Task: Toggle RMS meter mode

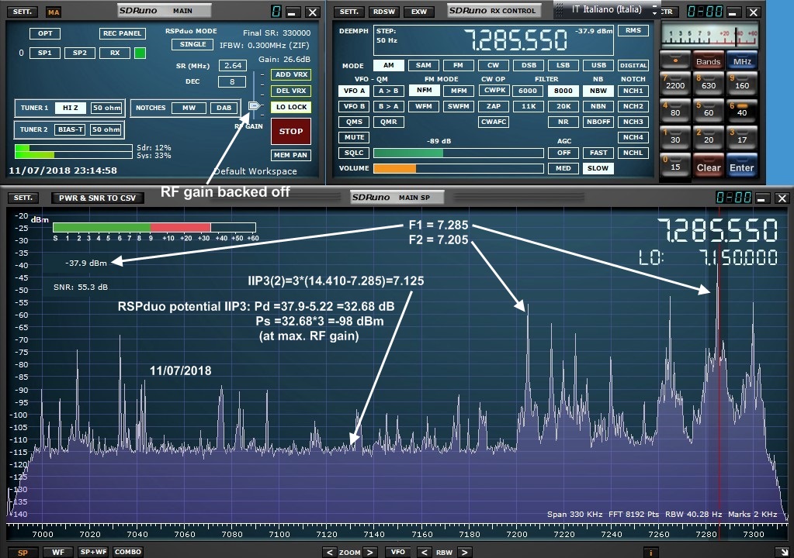Action: click(633, 31)
